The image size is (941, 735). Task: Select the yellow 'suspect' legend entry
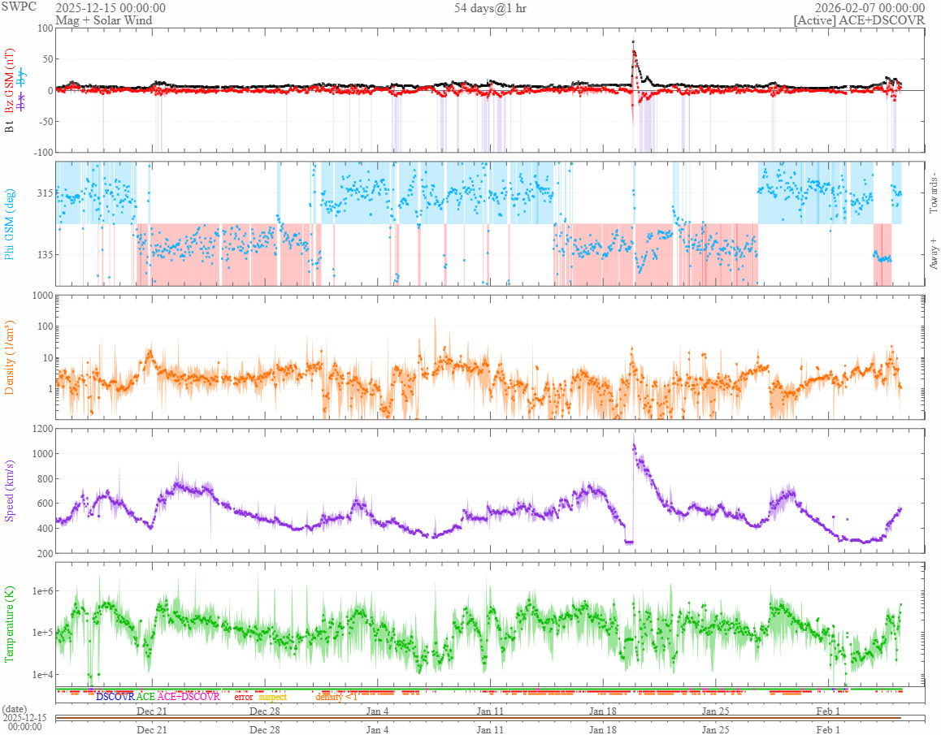pos(272,697)
